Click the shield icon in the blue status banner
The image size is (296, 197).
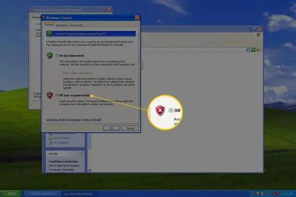coord(49,34)
